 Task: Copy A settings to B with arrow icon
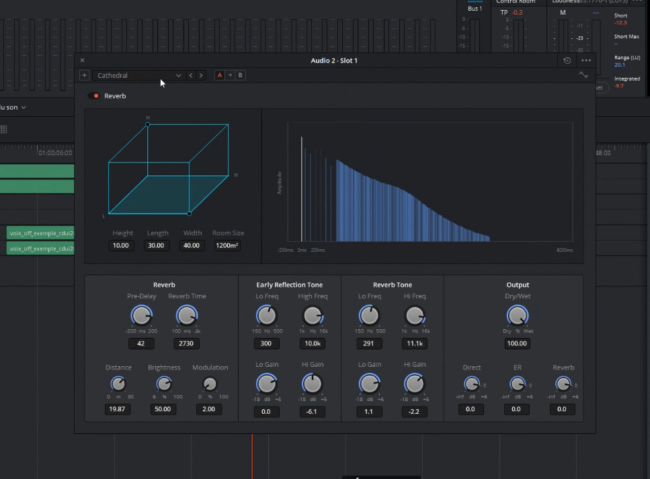[x=230, y=75]
